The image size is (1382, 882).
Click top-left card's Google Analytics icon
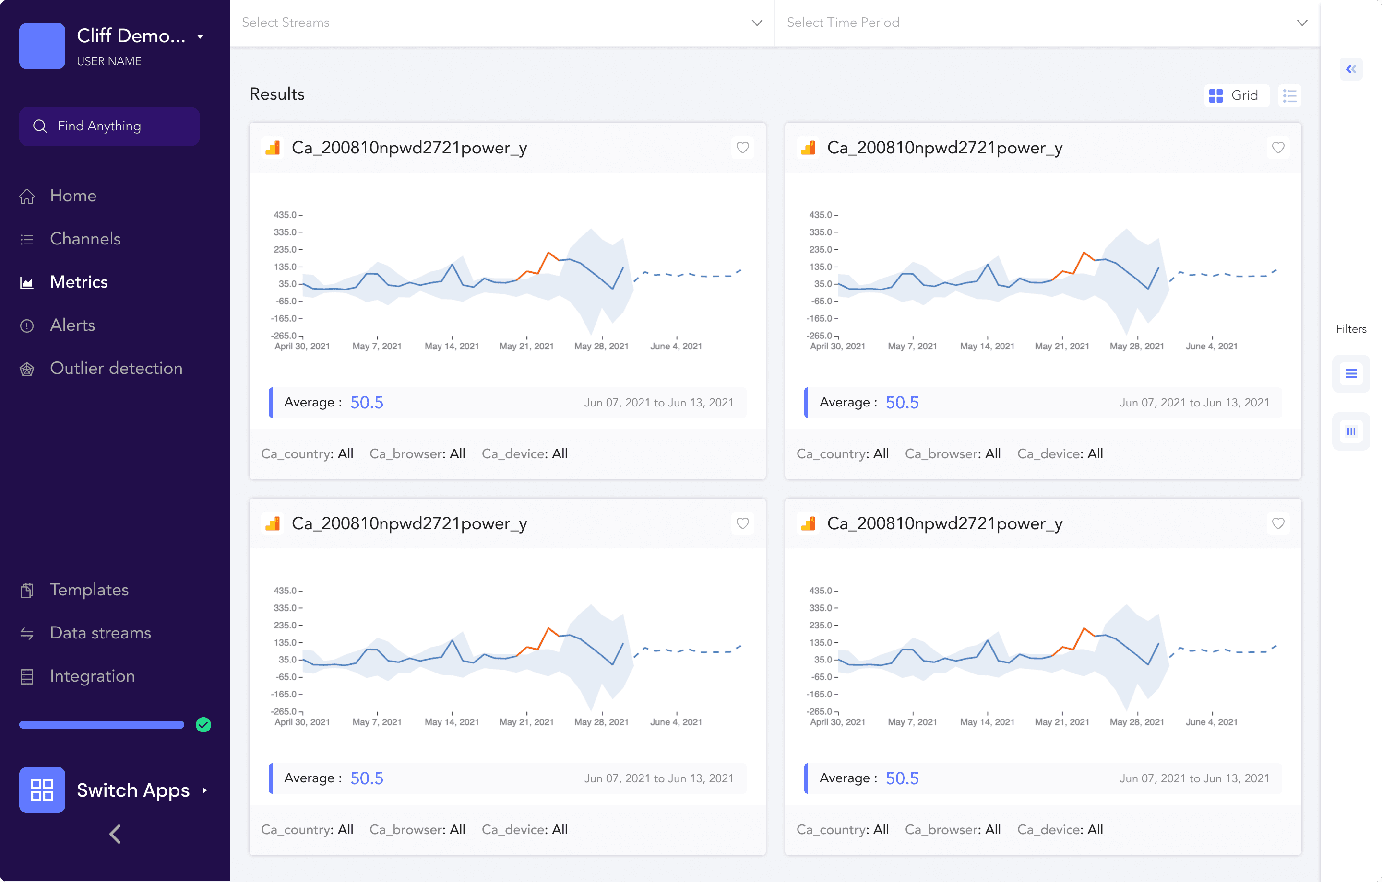(273, 148)
